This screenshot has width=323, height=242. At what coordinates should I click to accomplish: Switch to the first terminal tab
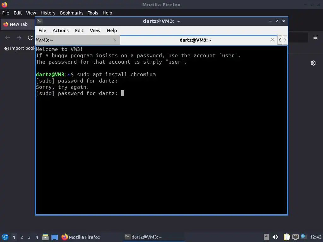pyautogui.click(x=78, y=40)
